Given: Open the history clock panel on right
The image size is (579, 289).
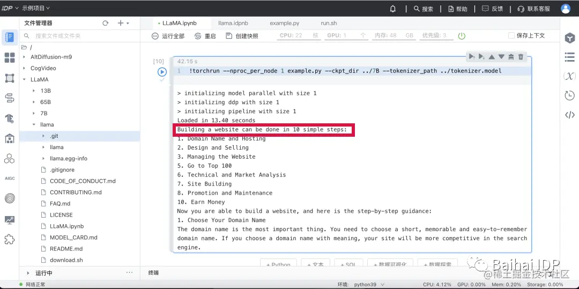Looking at the screenshot, I should (x=570, y=95).
